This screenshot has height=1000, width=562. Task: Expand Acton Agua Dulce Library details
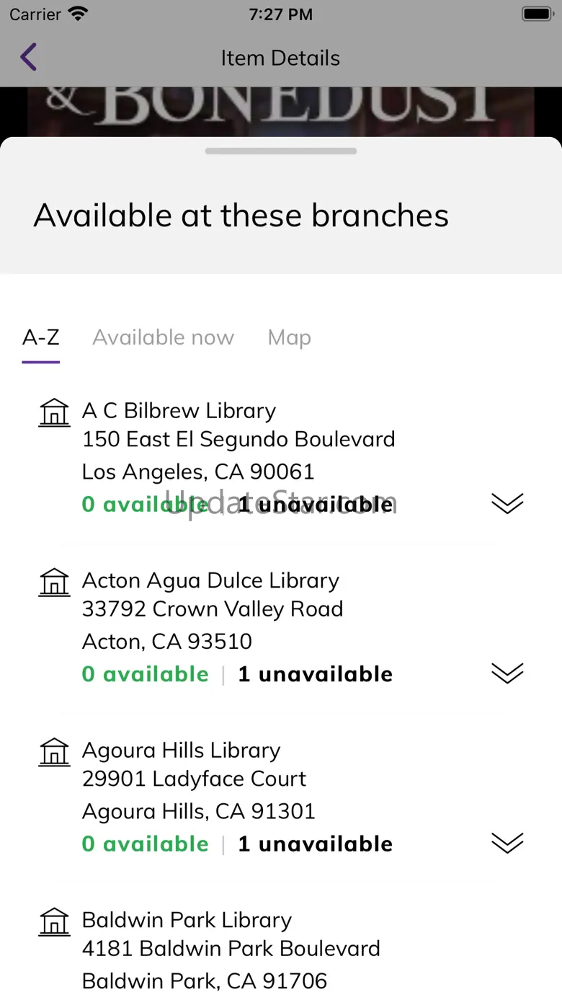[507, 673]
